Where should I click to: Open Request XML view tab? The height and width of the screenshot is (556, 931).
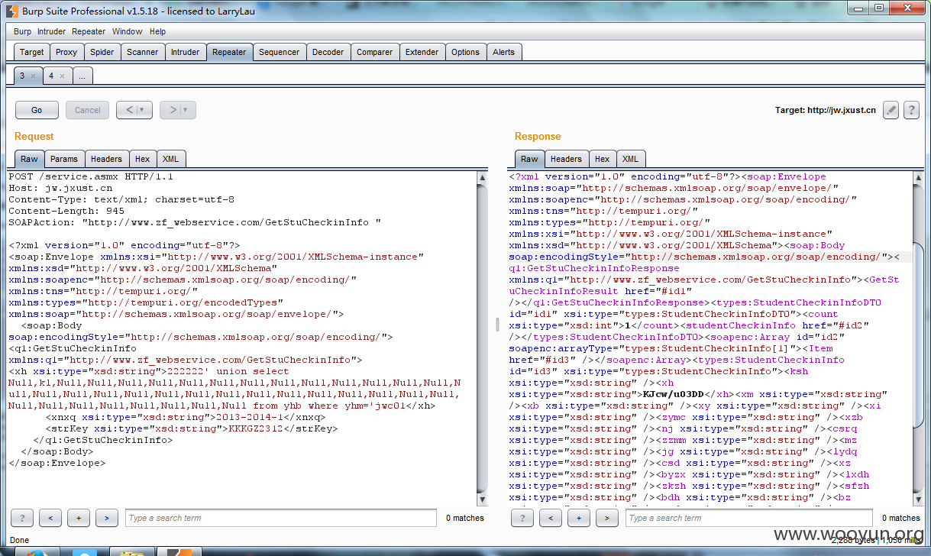point(170,159)
